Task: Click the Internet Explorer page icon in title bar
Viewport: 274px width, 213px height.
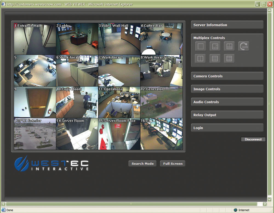Action: point(3,4)
